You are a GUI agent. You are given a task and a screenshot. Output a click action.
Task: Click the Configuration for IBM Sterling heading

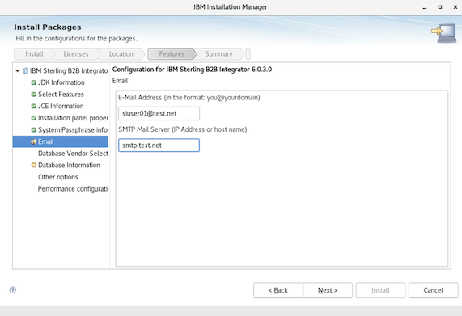[192, 70]
